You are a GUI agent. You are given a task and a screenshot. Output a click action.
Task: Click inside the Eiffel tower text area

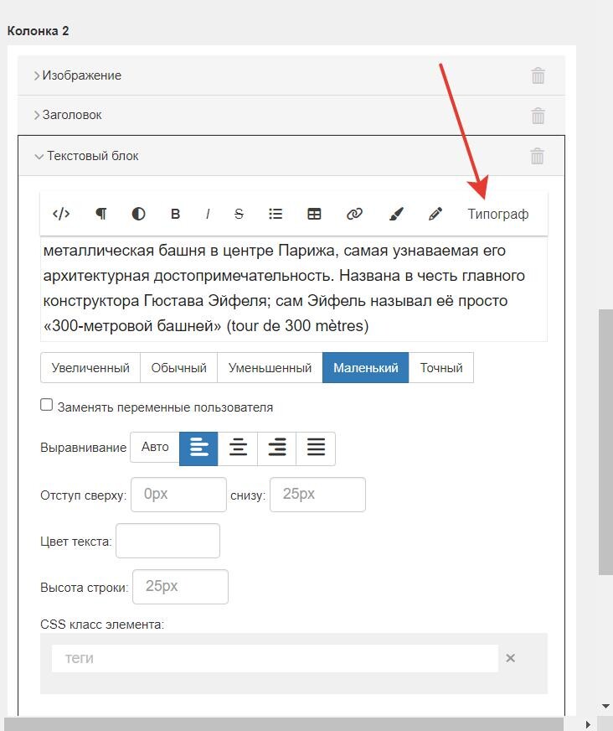294,288
